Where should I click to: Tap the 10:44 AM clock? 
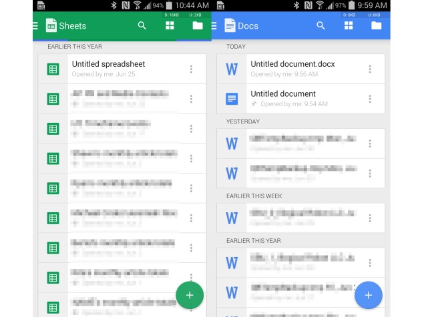[x=192, y=5]
